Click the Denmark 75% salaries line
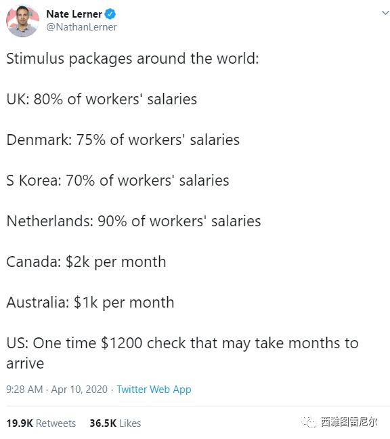 coord(123,140)
